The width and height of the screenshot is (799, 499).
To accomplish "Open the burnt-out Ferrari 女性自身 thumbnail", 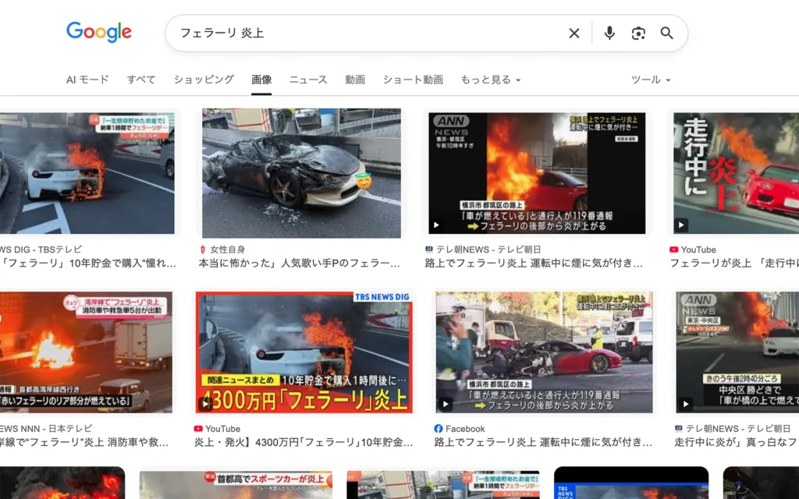I will point(301,173).
